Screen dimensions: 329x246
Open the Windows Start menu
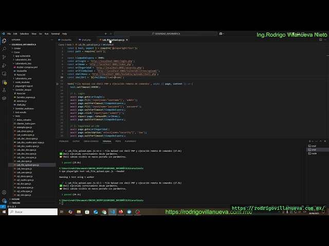(x=4, y=212)
